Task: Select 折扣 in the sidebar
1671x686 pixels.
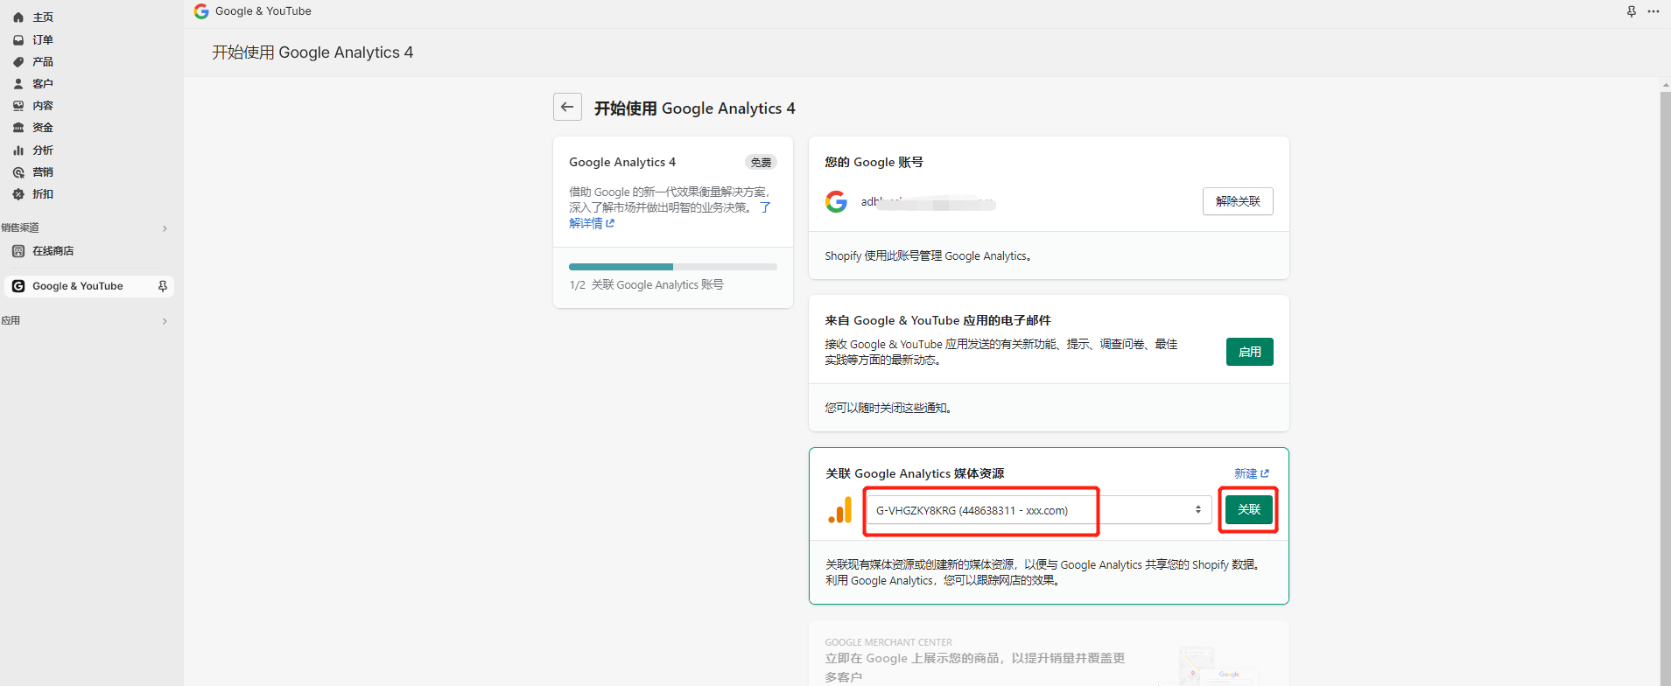Action: coord(43,193)
